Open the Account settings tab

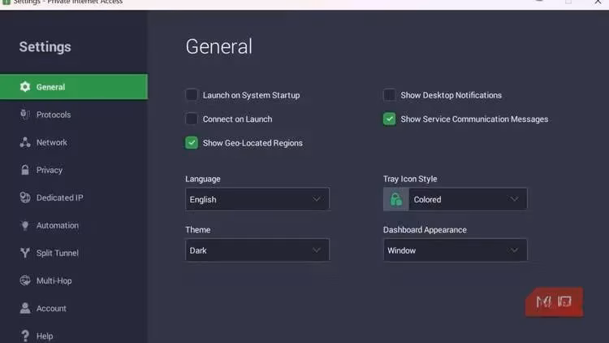pos(50,308)
